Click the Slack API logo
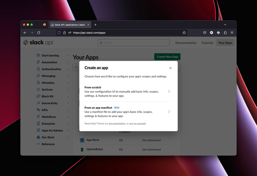Image resolution: width=257 pixels, height=176 pixels. 38,42
